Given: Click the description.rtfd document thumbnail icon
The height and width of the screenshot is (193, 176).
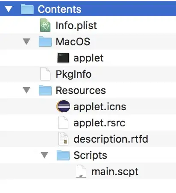Looking at the screenshot, I should 63,139.
